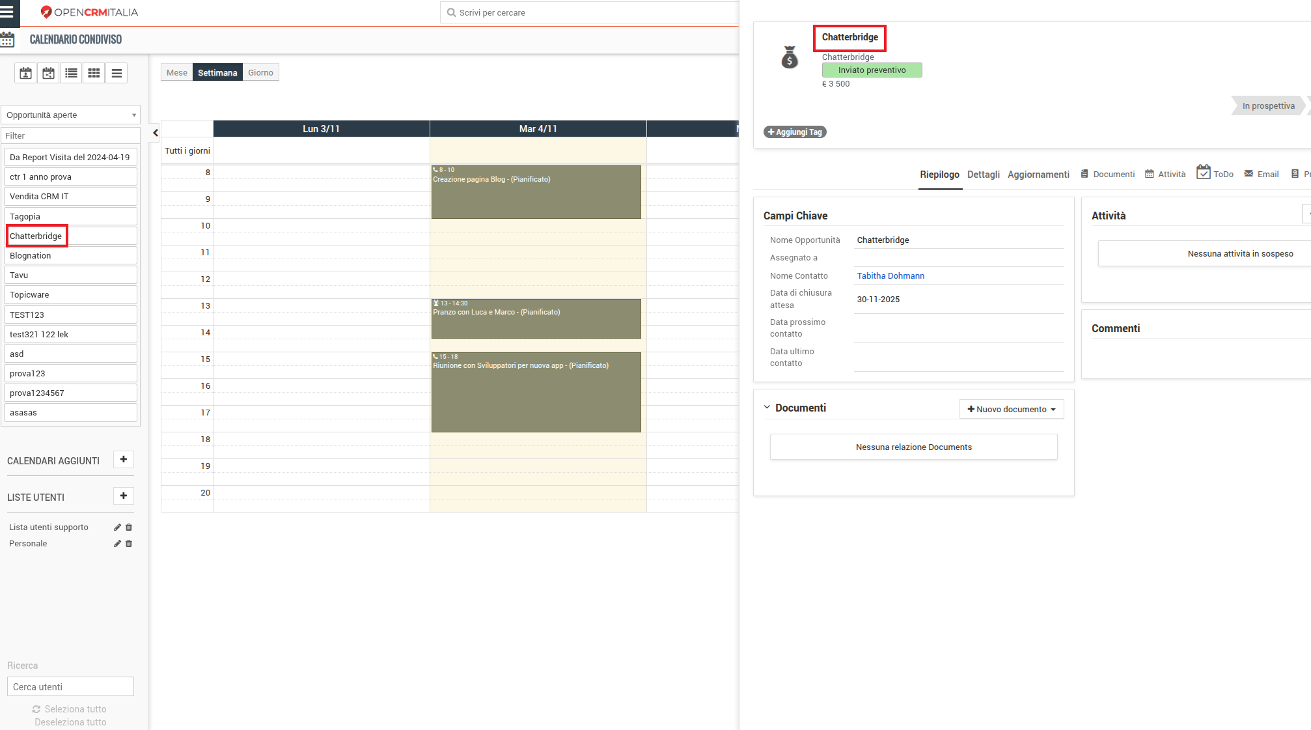Click Aggiungi Tag button
1311x730 pixels.
795,132
